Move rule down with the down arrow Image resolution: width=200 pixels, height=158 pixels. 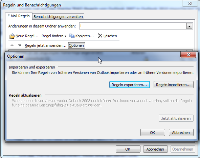(x=20, y=45)
